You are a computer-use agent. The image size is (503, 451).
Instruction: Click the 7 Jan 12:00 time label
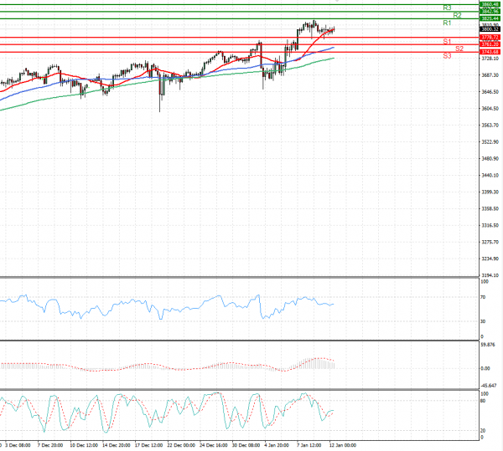[x=309, y=445]
